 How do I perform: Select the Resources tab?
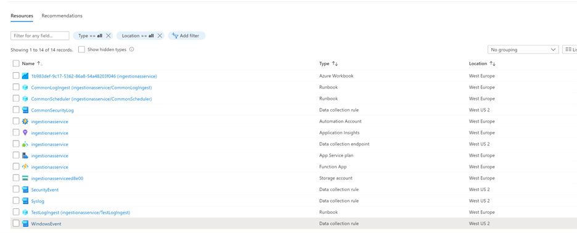coord(22,16)
